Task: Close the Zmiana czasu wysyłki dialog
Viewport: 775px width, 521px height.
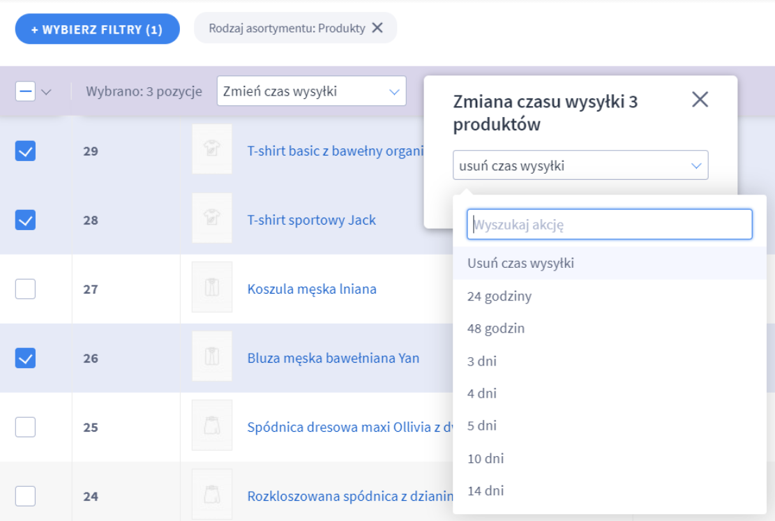Action: [x=699, y=100]
